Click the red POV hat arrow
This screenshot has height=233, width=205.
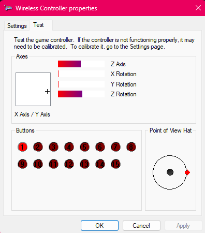pos(187,172)
